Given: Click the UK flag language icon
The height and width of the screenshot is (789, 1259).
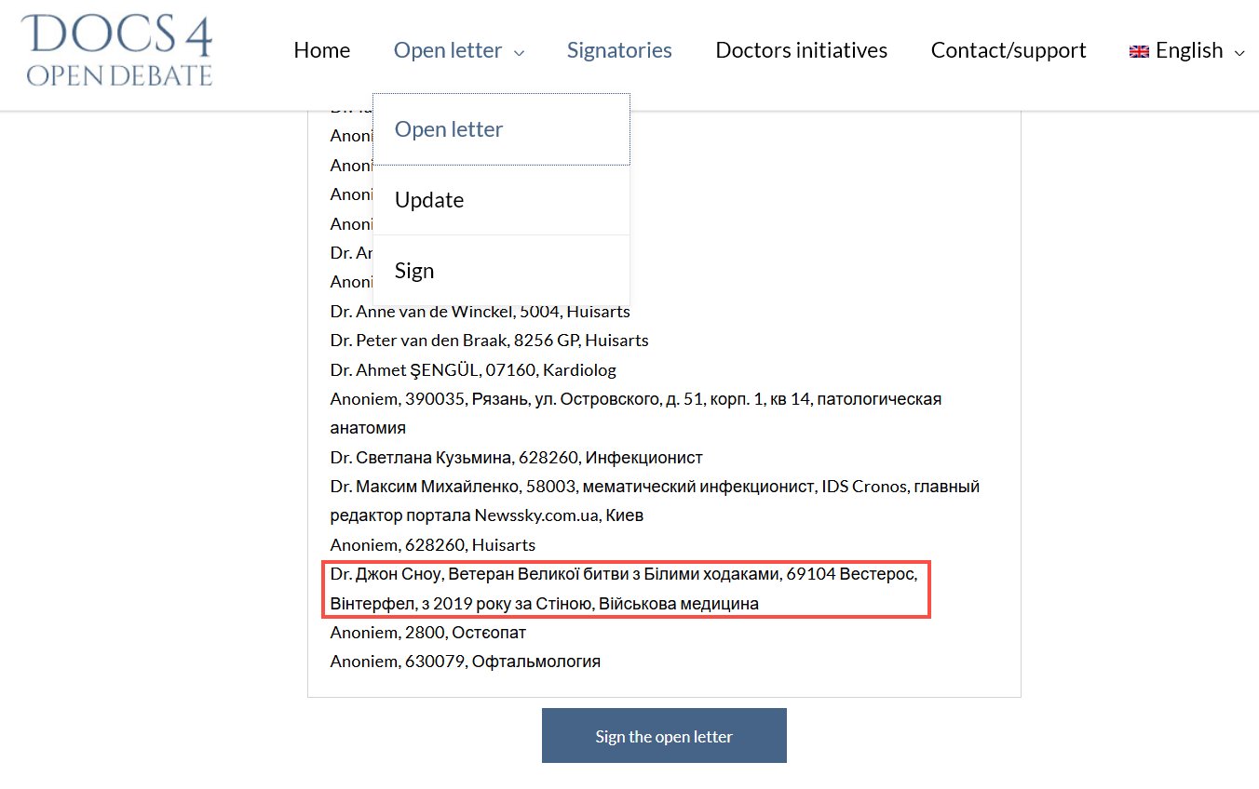Looking at the screenshot, I should pyautogui.click(x=1138, y=52).
